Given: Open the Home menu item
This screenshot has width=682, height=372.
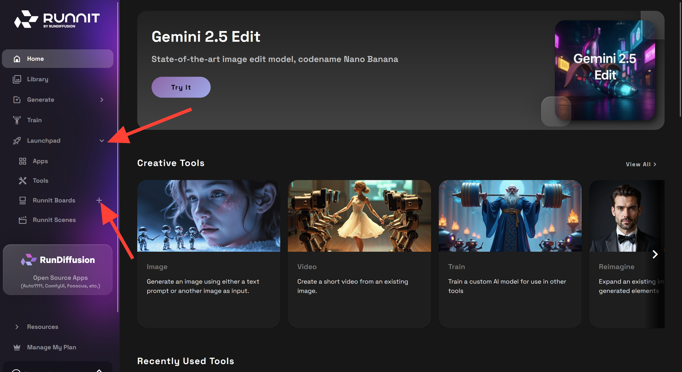Looking at the screenshot, I should [58, 59].
